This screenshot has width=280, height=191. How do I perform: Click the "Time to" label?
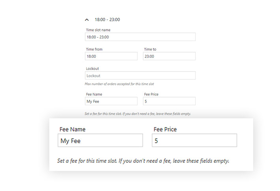[150, 49]
